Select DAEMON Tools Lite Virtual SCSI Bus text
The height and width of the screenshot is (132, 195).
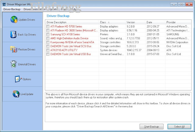pyautogui.click(x=71, y=46)
